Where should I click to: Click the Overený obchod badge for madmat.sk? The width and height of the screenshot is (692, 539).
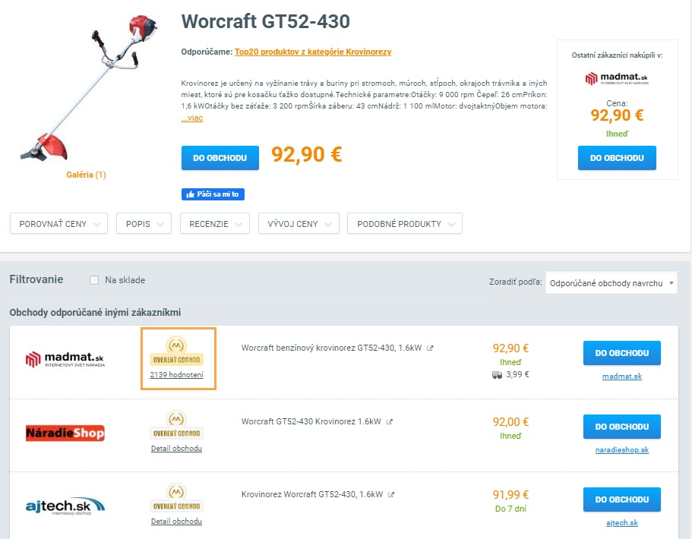(177, 351)
